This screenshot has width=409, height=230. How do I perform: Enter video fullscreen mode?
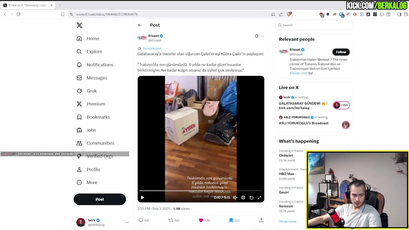point(259,198)
